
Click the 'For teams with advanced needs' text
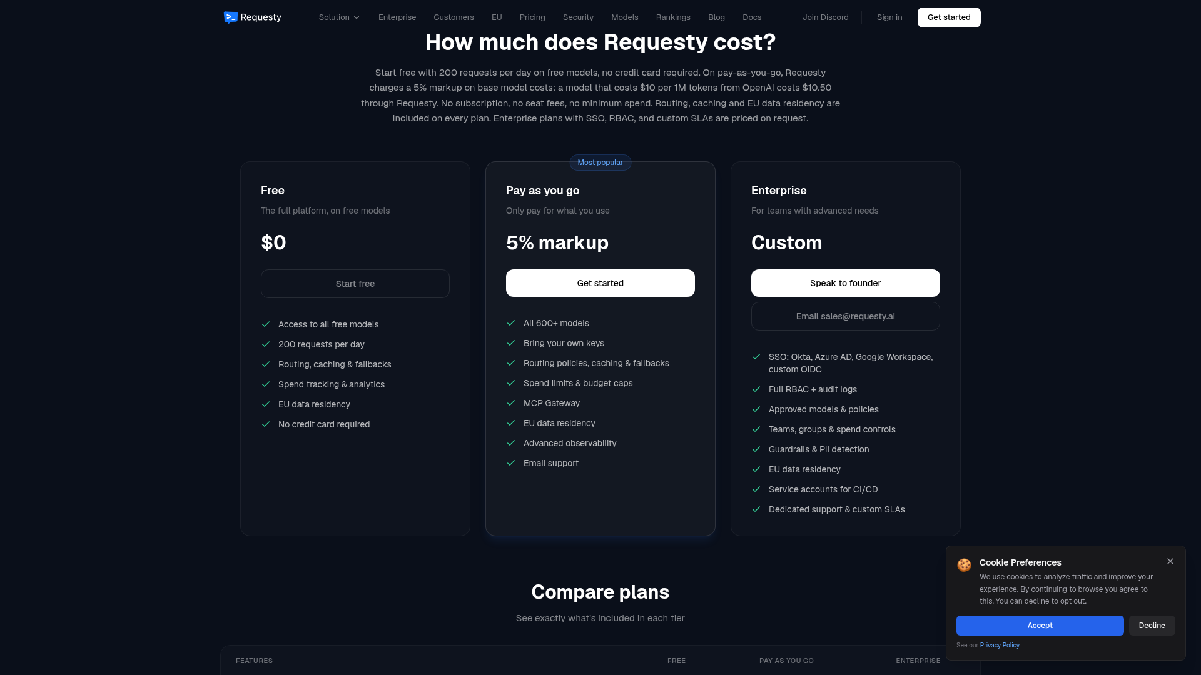click(814, 211)
